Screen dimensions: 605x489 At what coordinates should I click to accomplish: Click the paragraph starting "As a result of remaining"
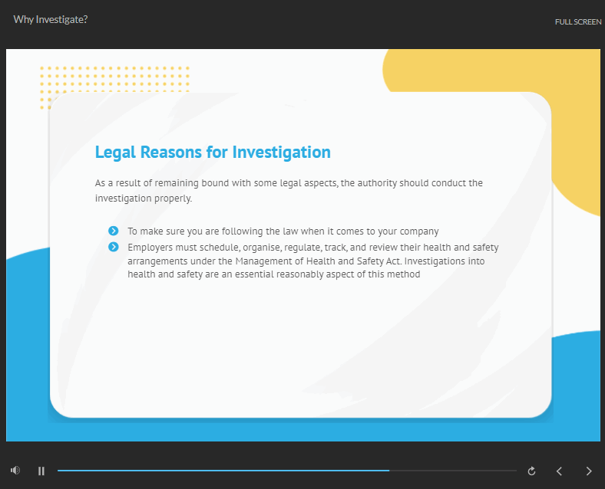tap(289, 191)
